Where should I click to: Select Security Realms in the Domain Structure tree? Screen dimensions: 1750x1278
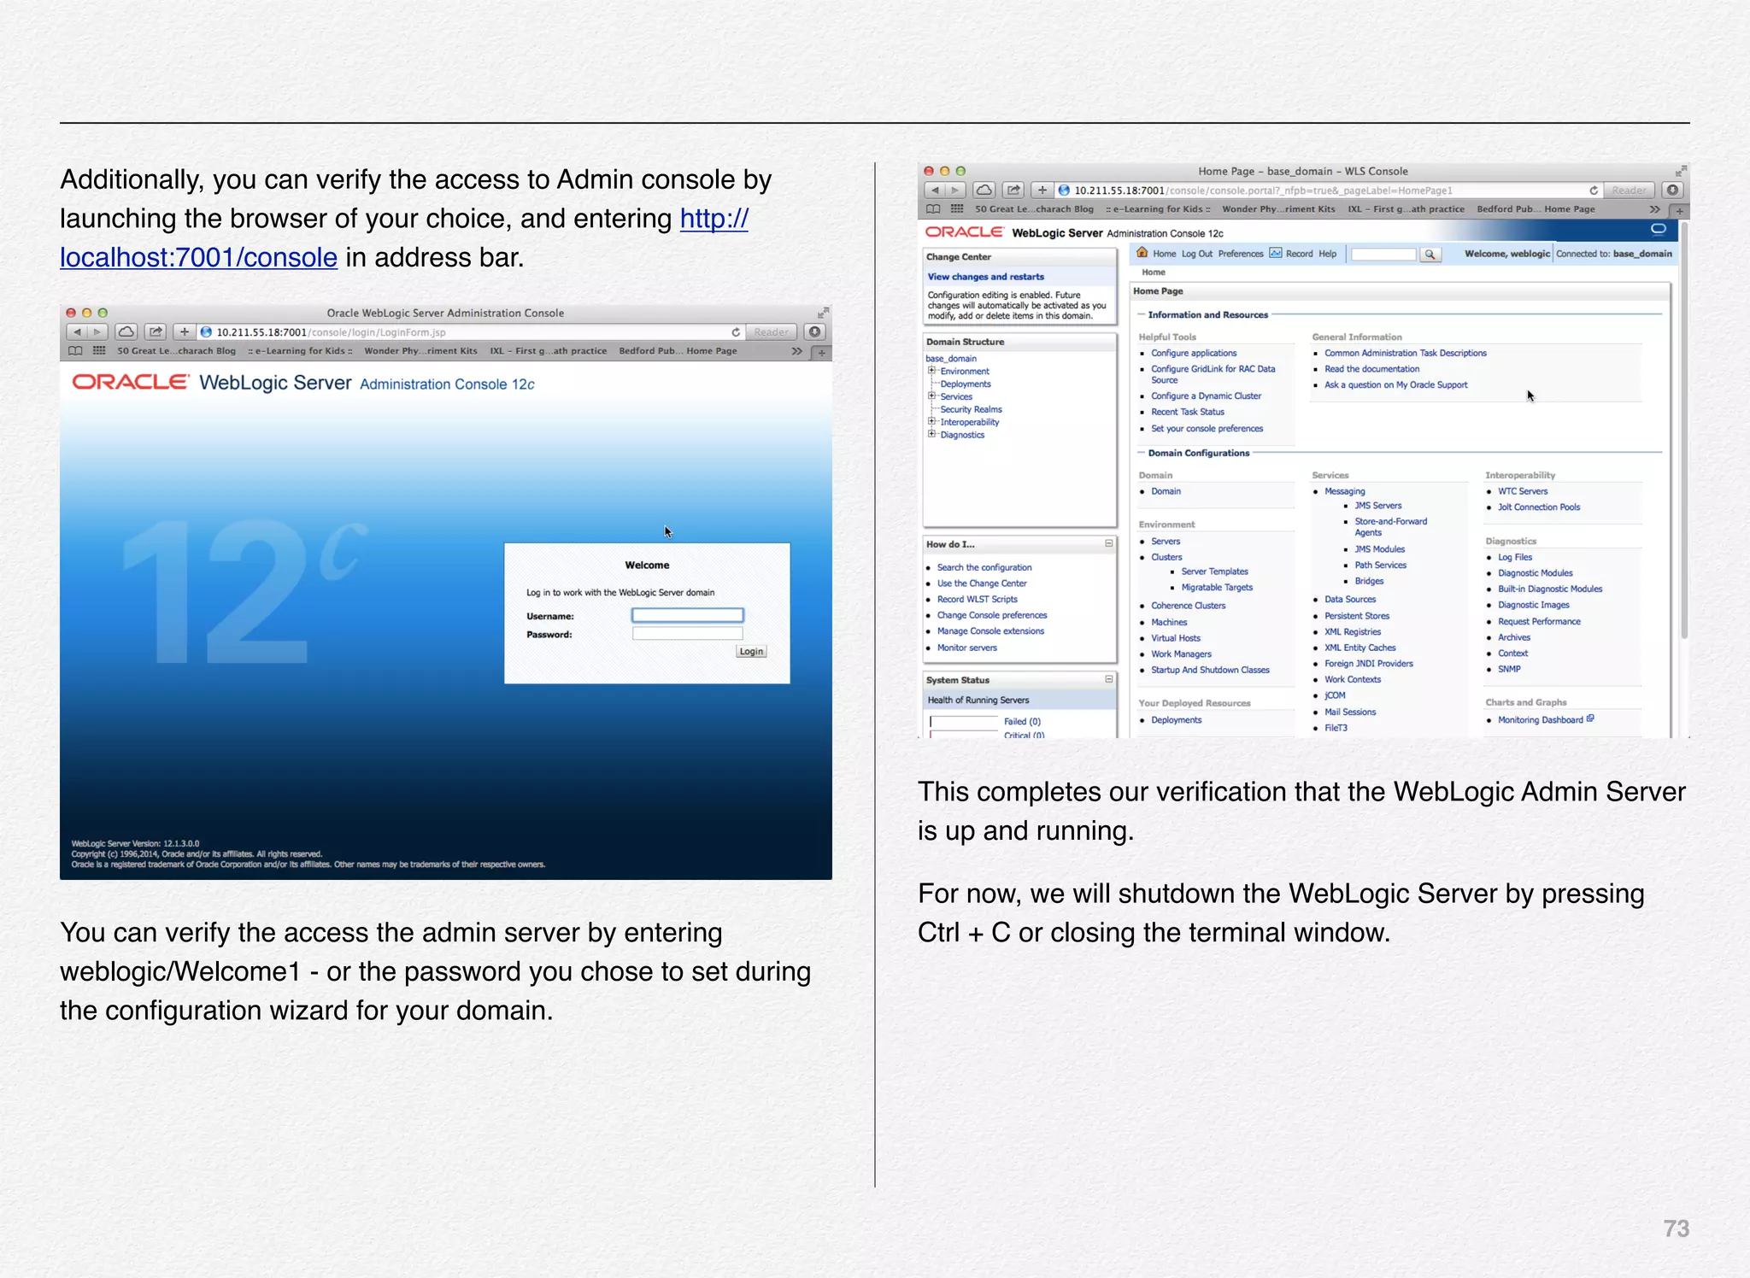pyautogui.click(x=971, y=410)
